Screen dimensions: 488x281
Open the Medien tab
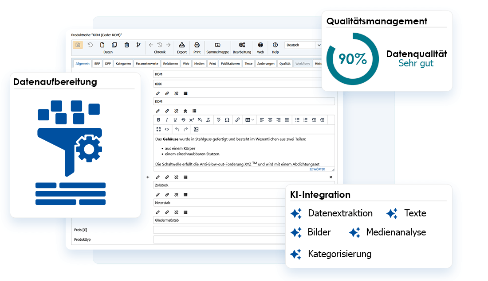(x=199, y=64)
